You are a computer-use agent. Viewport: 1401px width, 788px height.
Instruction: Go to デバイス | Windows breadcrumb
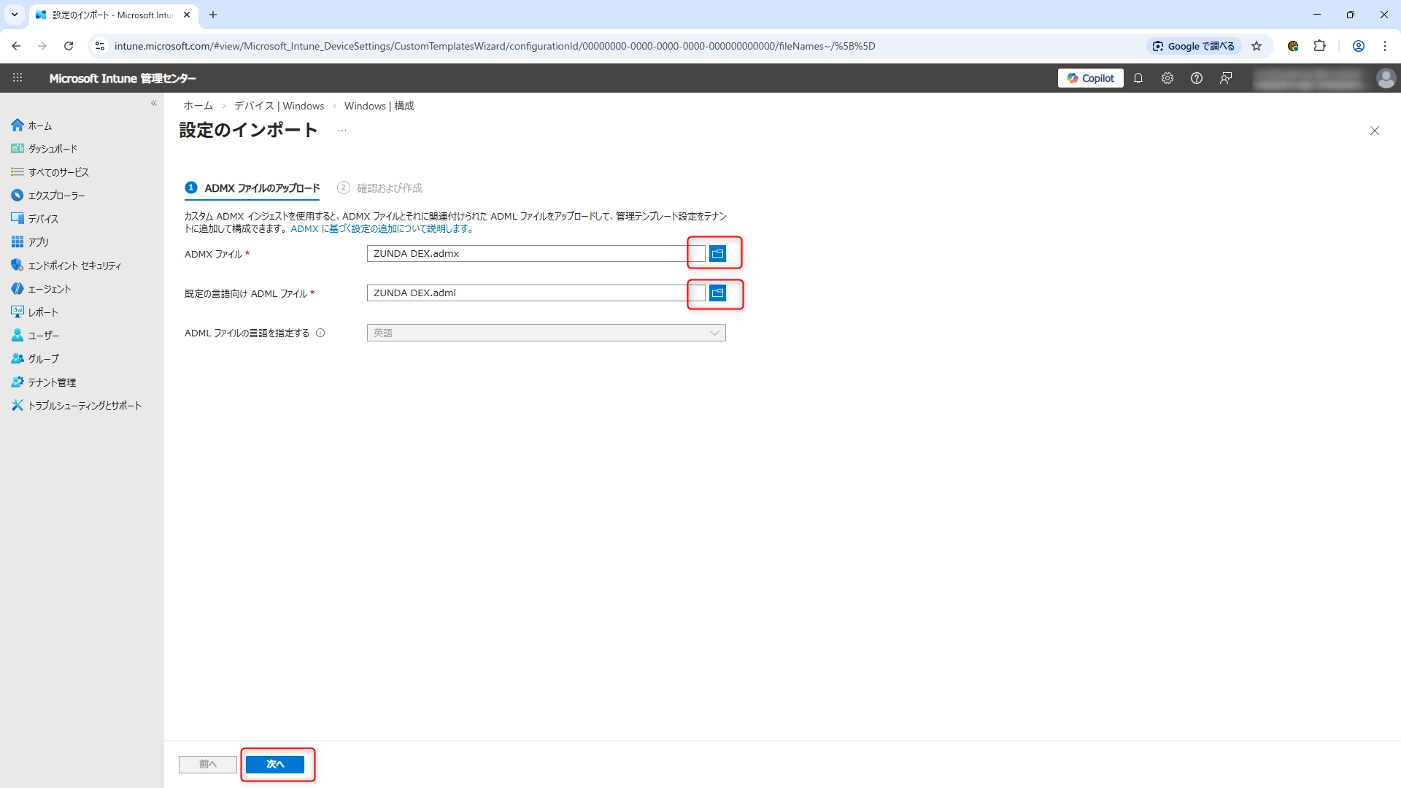279,106
